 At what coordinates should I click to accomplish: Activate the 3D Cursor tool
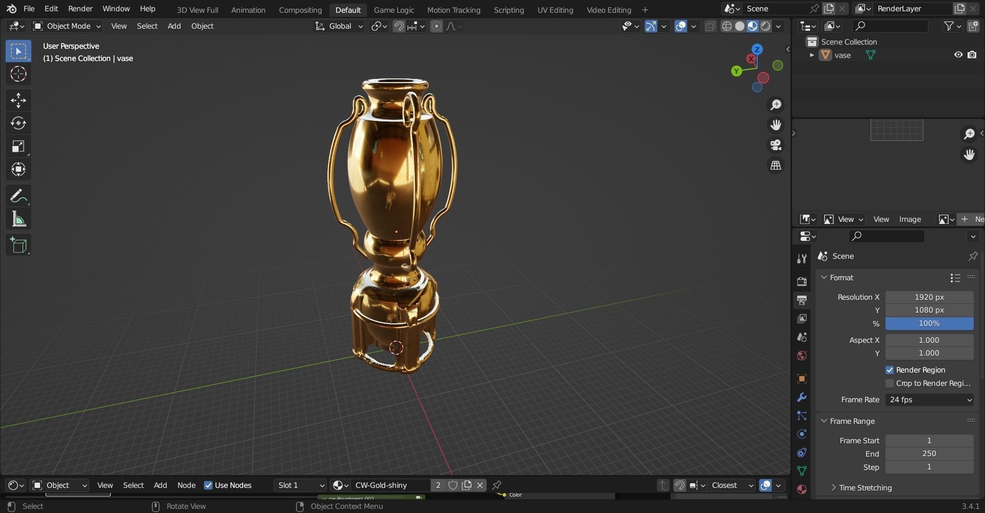(18, 74)
